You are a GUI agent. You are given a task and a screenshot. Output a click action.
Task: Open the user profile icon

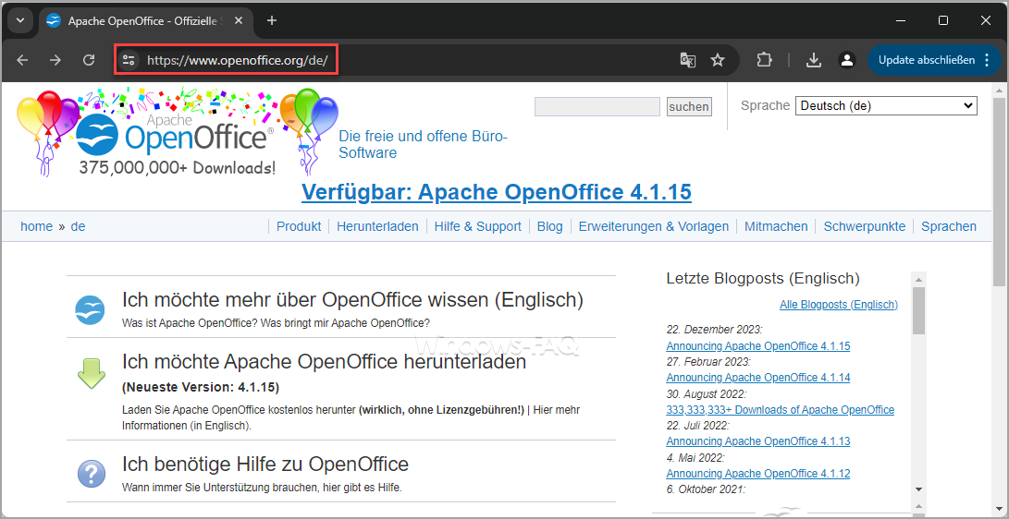pos(846,60)
